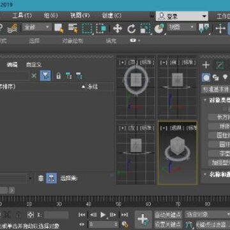Select the Lights category bulb icon

click(225, 77)
